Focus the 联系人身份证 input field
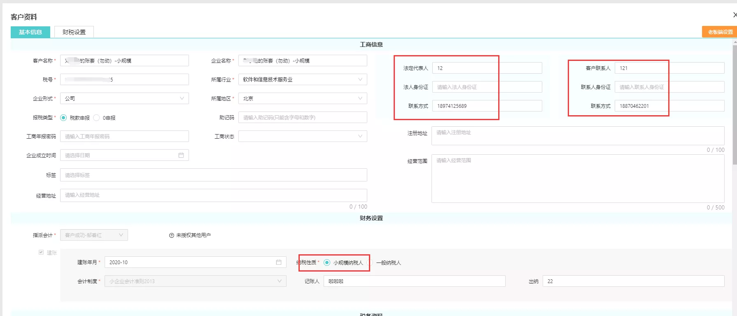The image size is (737, 316). [x=669, y=87]
